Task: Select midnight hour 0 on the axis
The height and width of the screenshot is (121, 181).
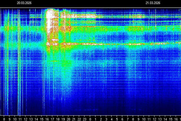Action: pos(90,119)
